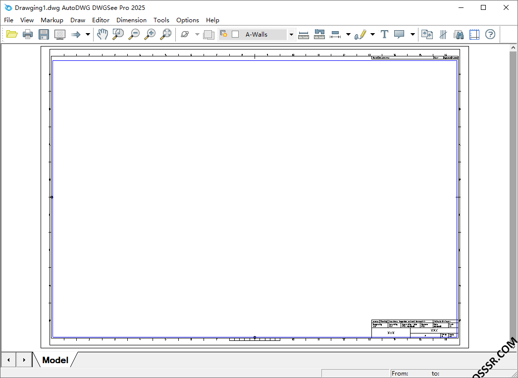Expand the Dimension tool dropdown arrow

pyautogui.click(x=348, y=34)
